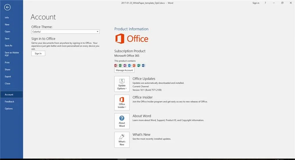Click the 'Office Theme:' label

pos(42,27)
